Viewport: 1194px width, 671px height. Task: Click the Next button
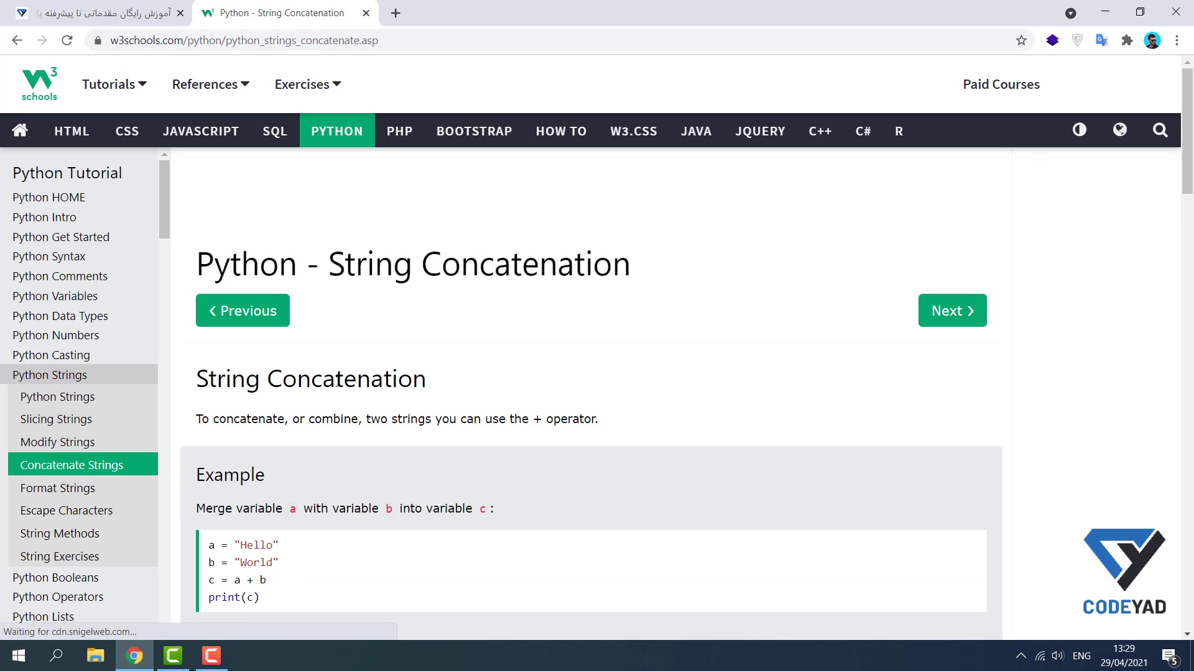click(x=952, y=311)
